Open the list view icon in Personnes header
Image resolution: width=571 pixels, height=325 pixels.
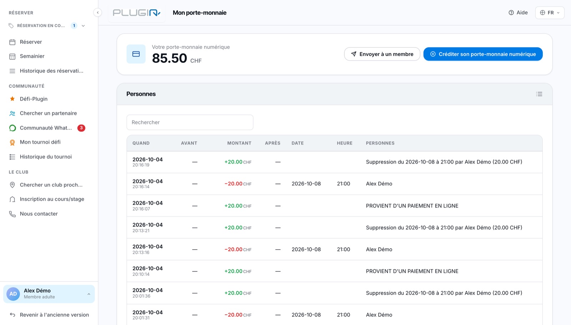[539, 94]
